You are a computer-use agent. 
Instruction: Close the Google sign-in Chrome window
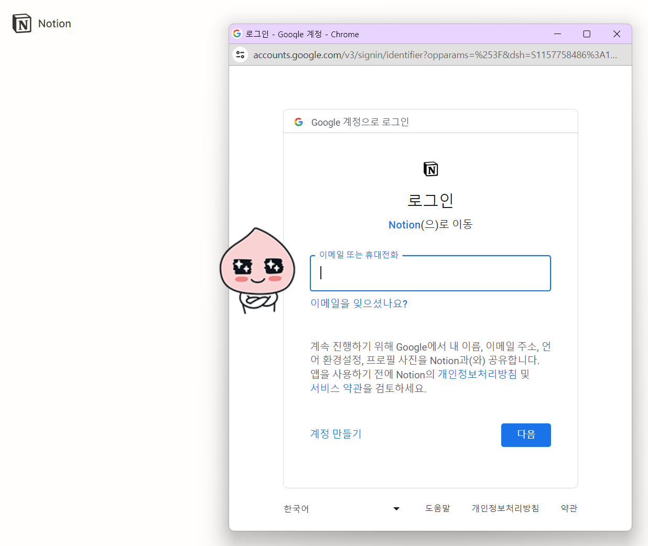coord(617,34)
